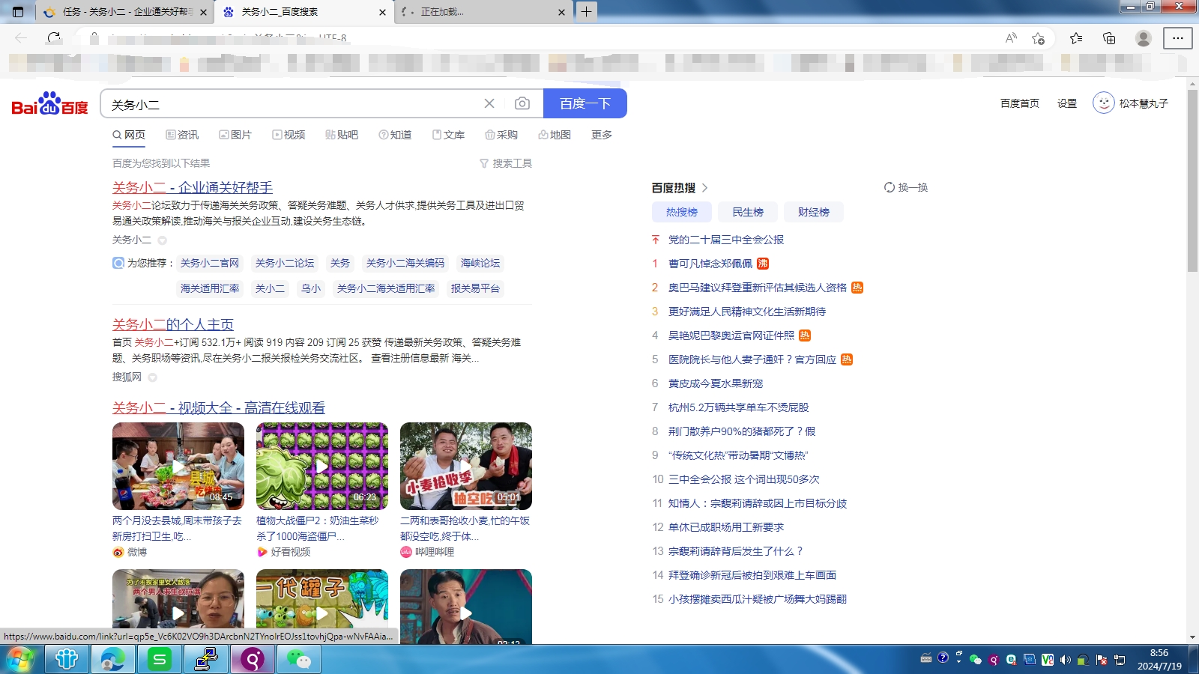Switch to the 任务 - 关务小二 browser tab

126,12
